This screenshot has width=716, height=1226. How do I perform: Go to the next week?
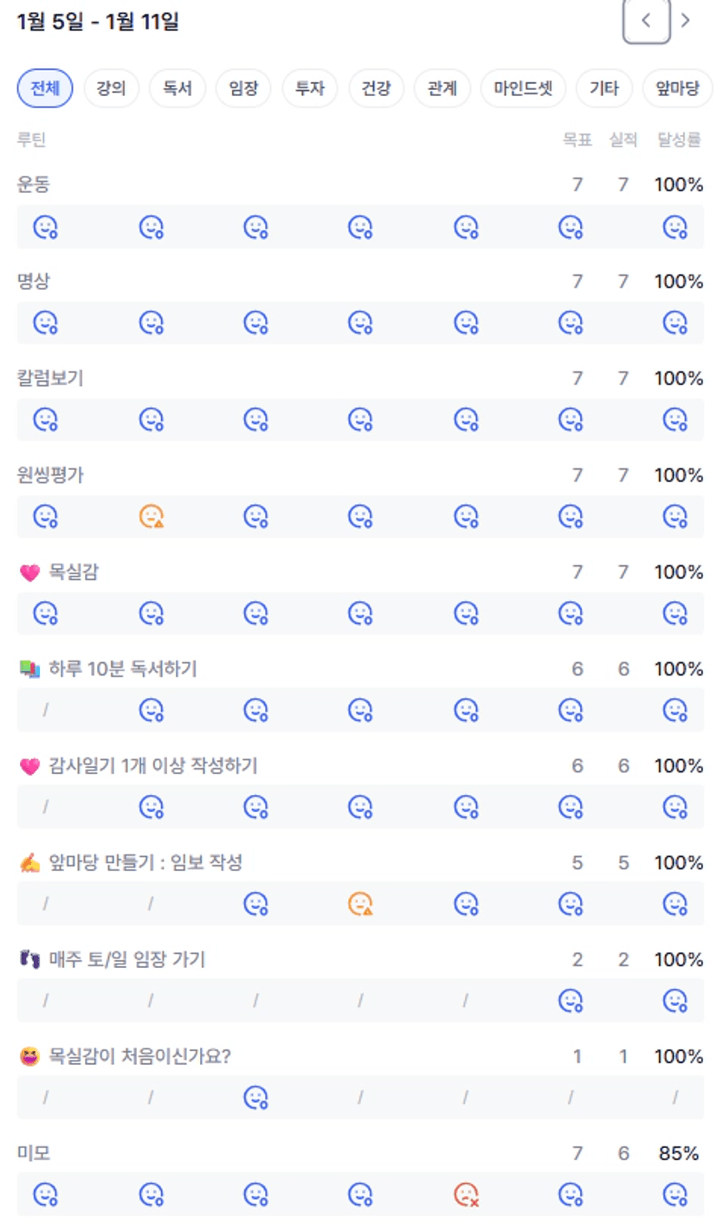(x=686, y=22)
